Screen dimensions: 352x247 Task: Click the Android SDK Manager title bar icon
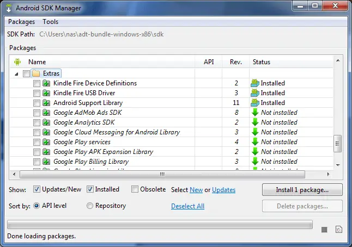tap(9, 8)
